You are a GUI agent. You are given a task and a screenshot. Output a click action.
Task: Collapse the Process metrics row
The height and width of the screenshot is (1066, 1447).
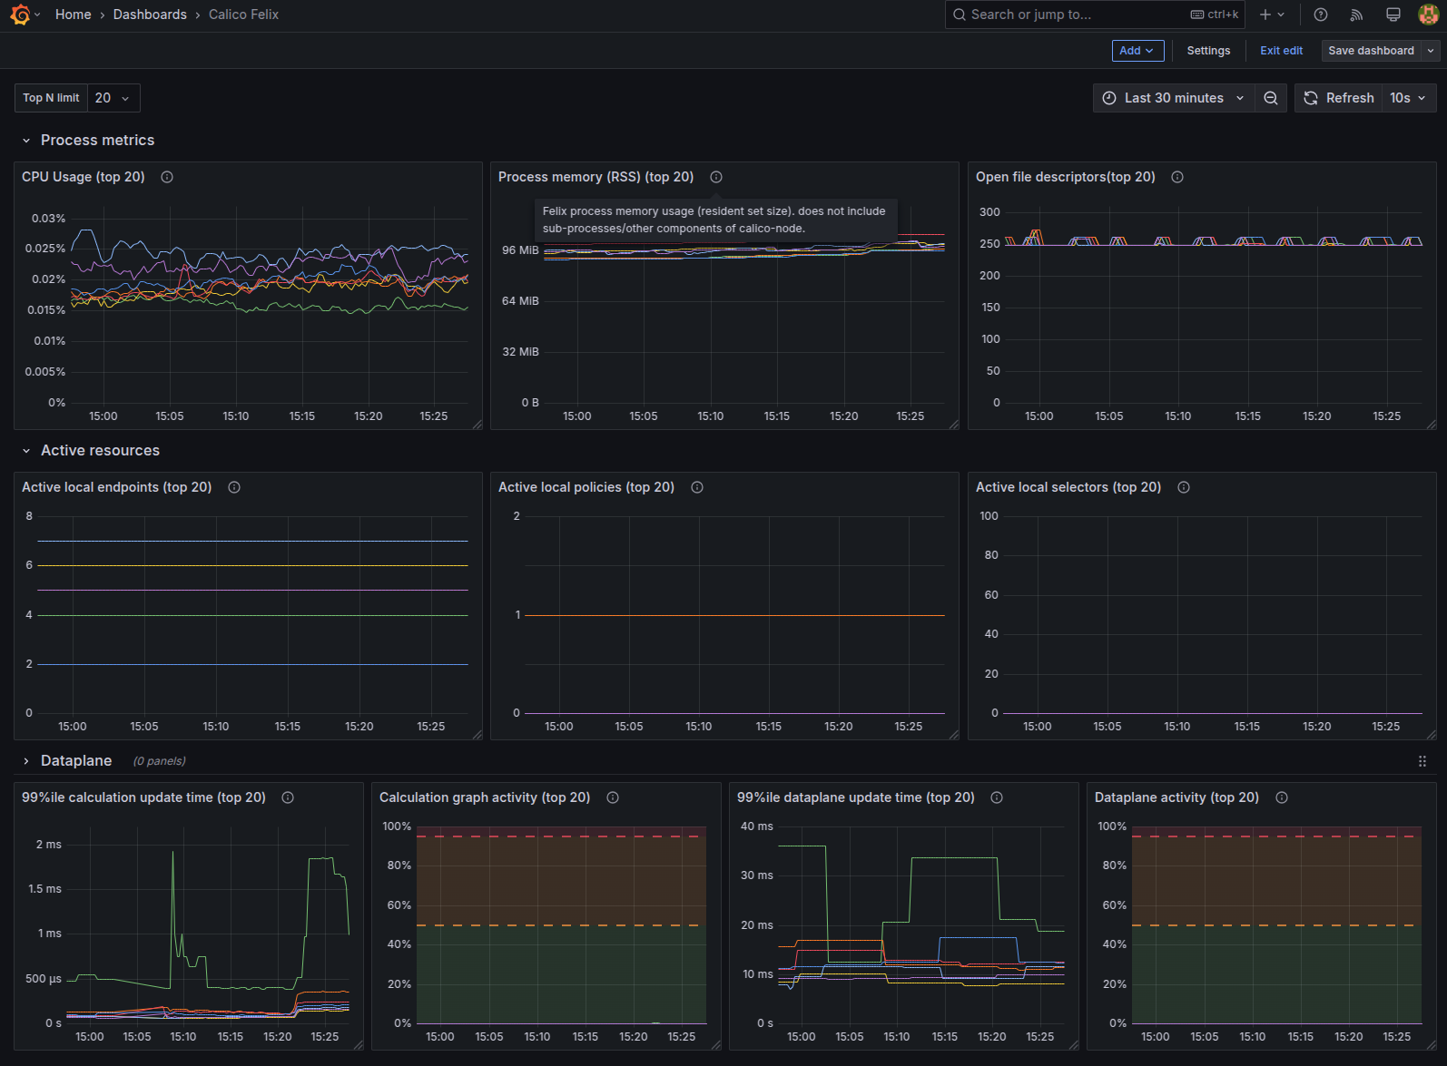coord(26,141)
